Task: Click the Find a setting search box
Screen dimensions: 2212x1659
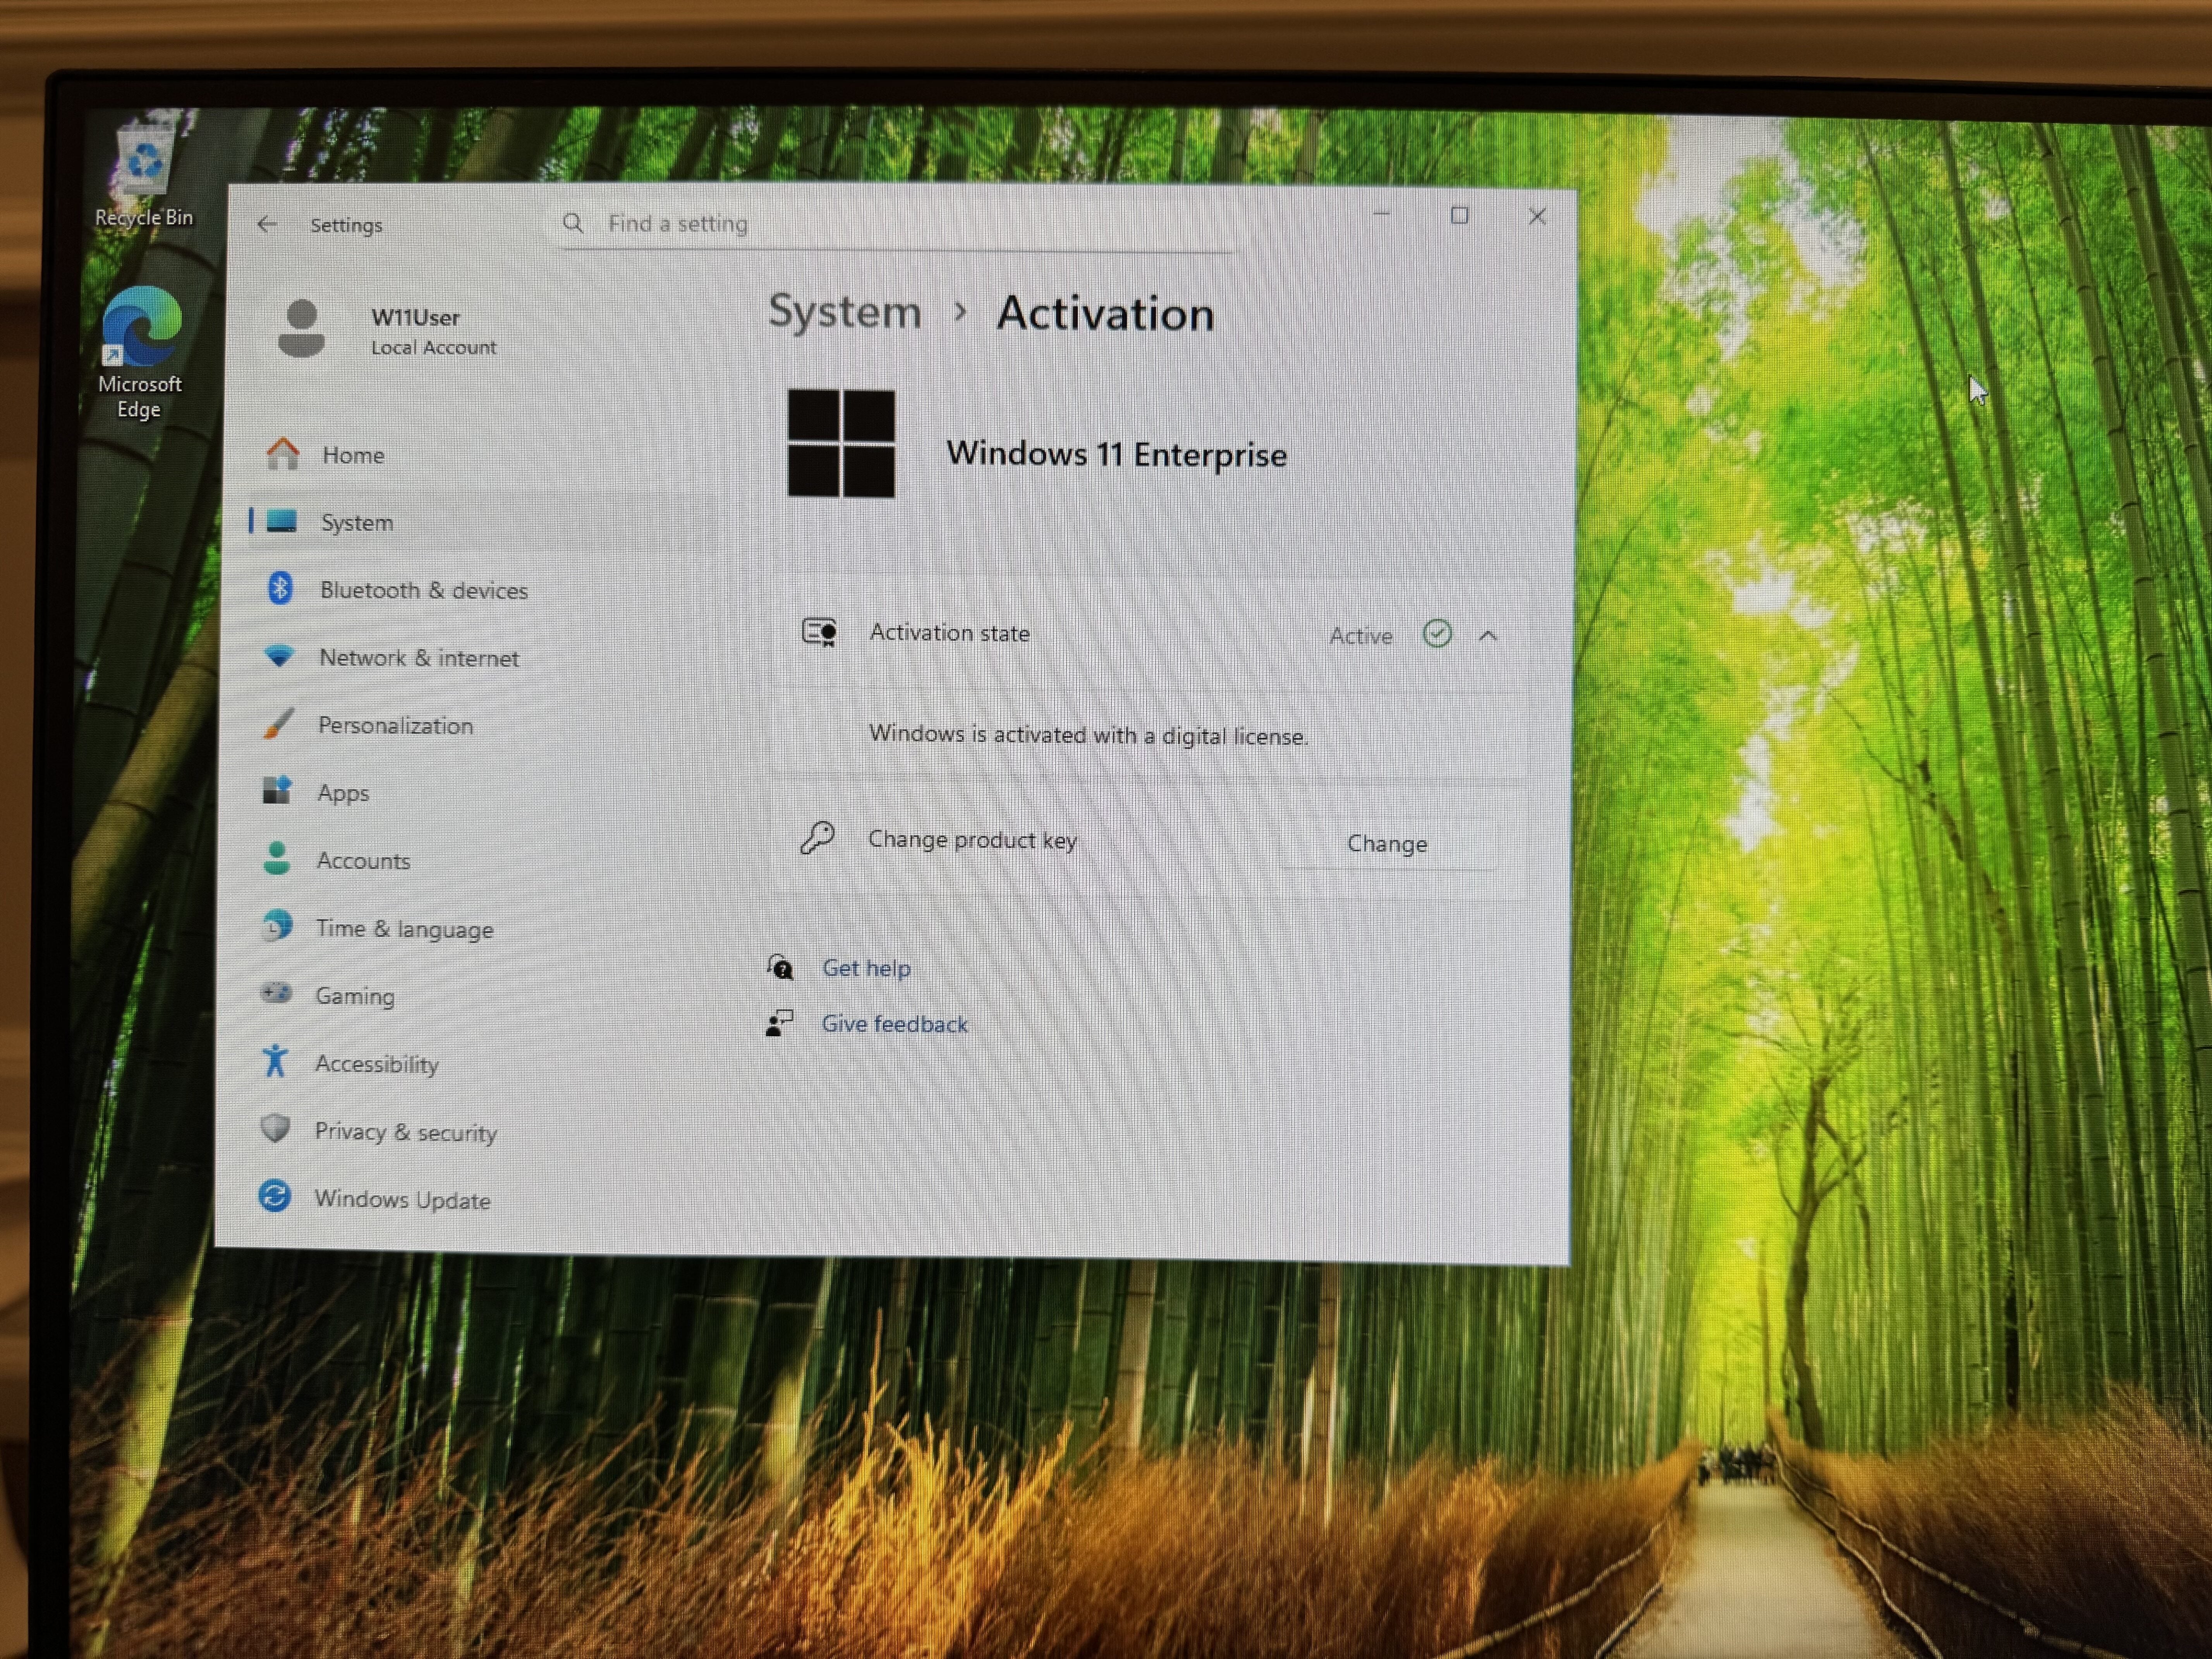Action: click(900, 224)
